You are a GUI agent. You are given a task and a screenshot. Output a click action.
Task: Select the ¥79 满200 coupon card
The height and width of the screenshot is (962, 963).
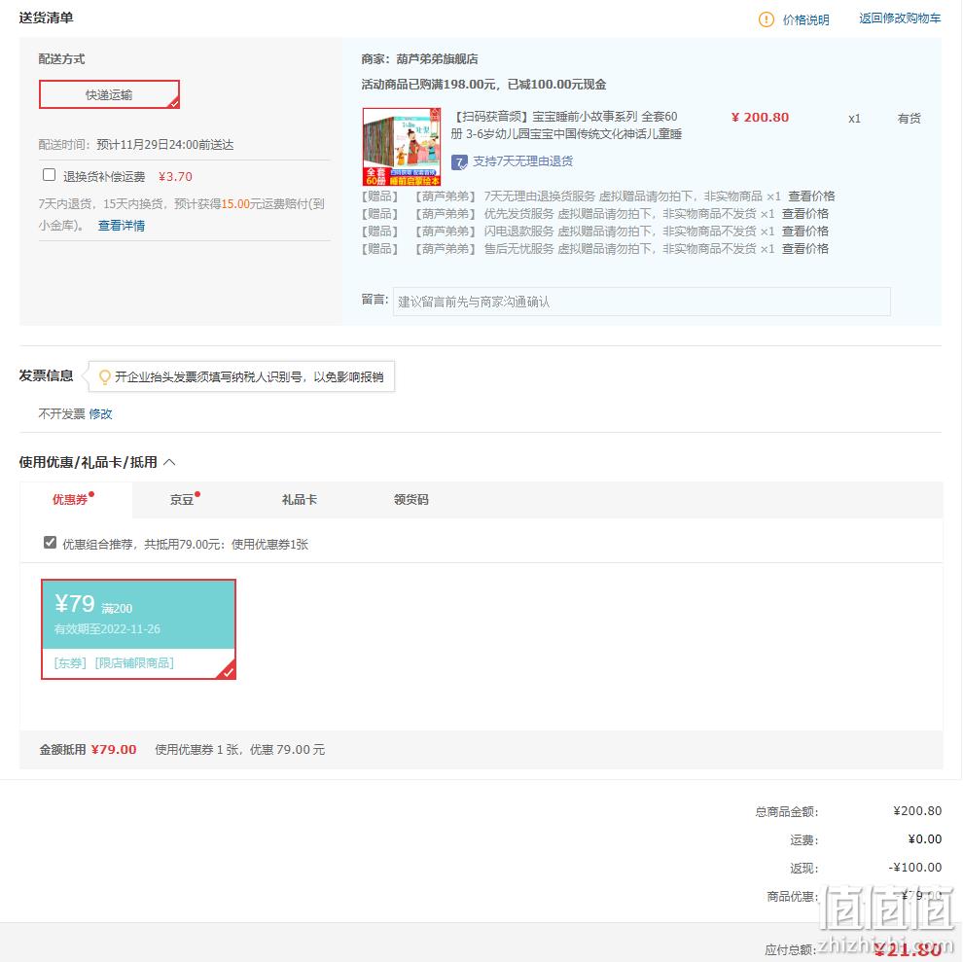point(138,629)
